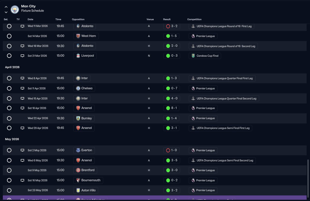
Task: Click the TV icon for Chelsea 11 Apr match
Action: pos(22,88)
